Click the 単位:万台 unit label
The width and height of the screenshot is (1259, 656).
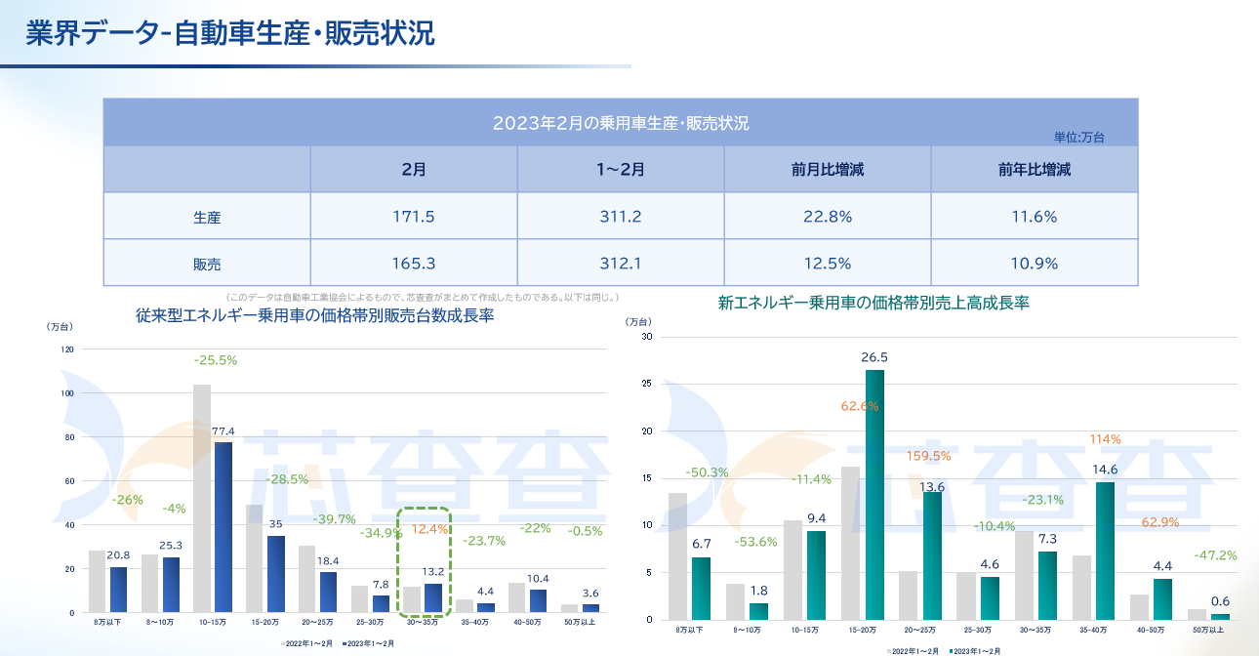pyautogui.click(x=1078, y=138)
